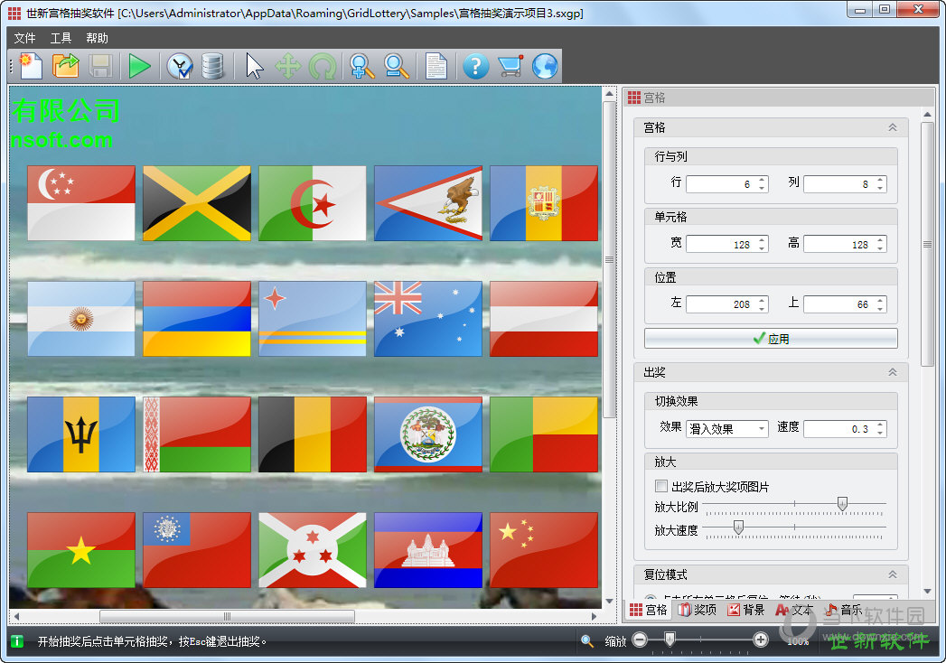Select the arrow pointer tool
The image size is (946, 663).
pos(255,66)
